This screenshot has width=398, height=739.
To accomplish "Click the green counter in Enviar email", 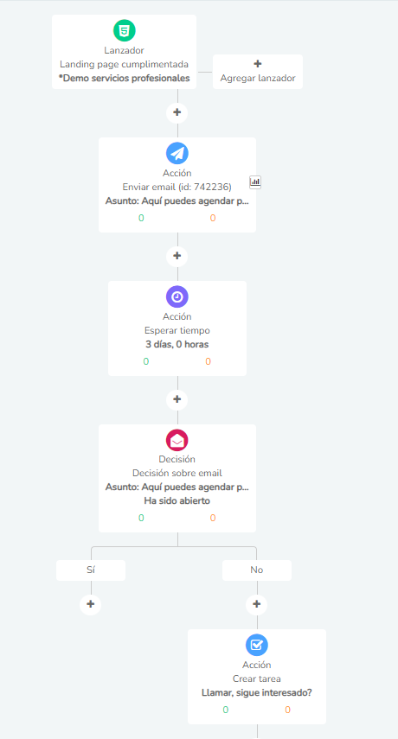I will pos(141,218).
